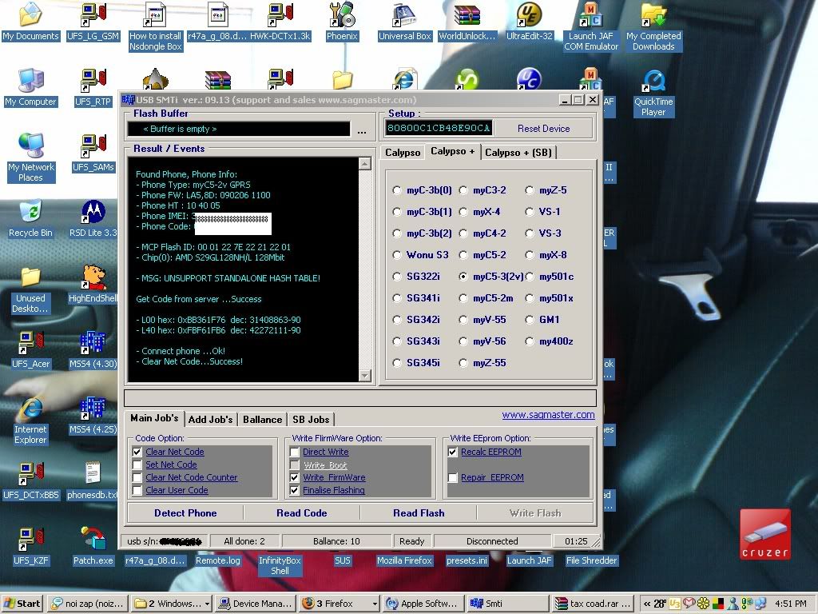Click the Result/Events scrollbar up arrow

pyautogui.click(x=364, y=164)
